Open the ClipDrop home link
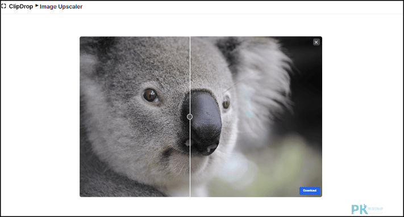The image size is (404, 217). (21, 6)
